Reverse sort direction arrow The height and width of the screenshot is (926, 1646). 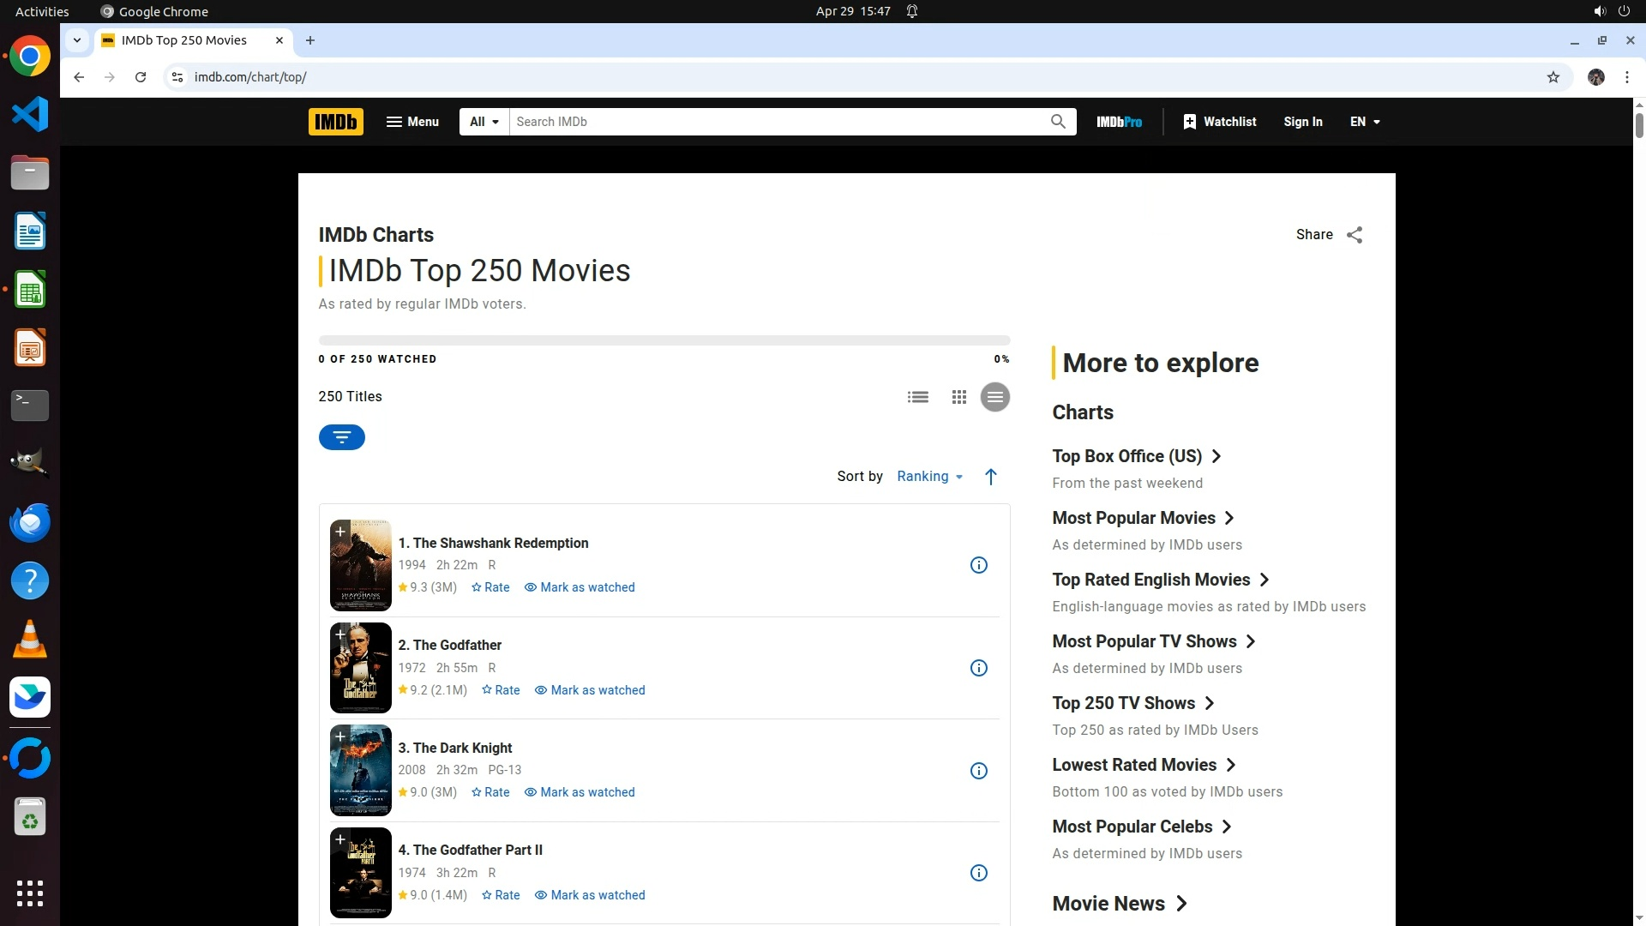[x=990, y=477]
